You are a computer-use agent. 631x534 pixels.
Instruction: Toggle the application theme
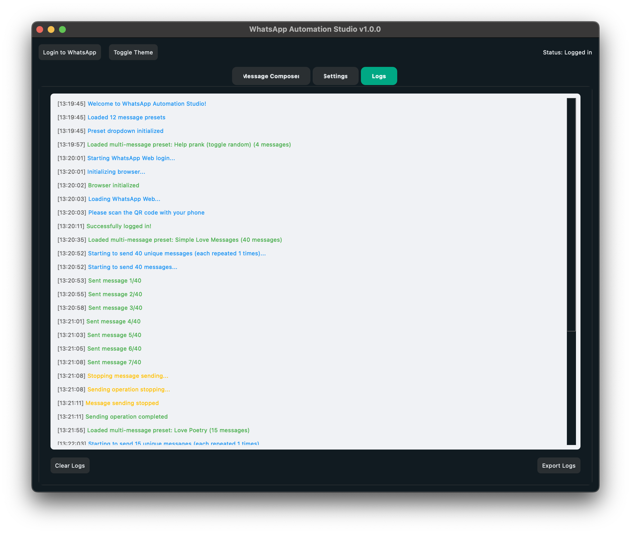[133, 52]
